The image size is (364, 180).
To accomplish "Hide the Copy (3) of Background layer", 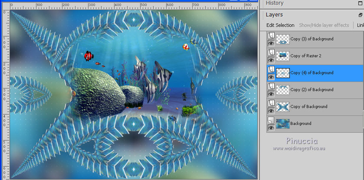I will tap(271, 43).
